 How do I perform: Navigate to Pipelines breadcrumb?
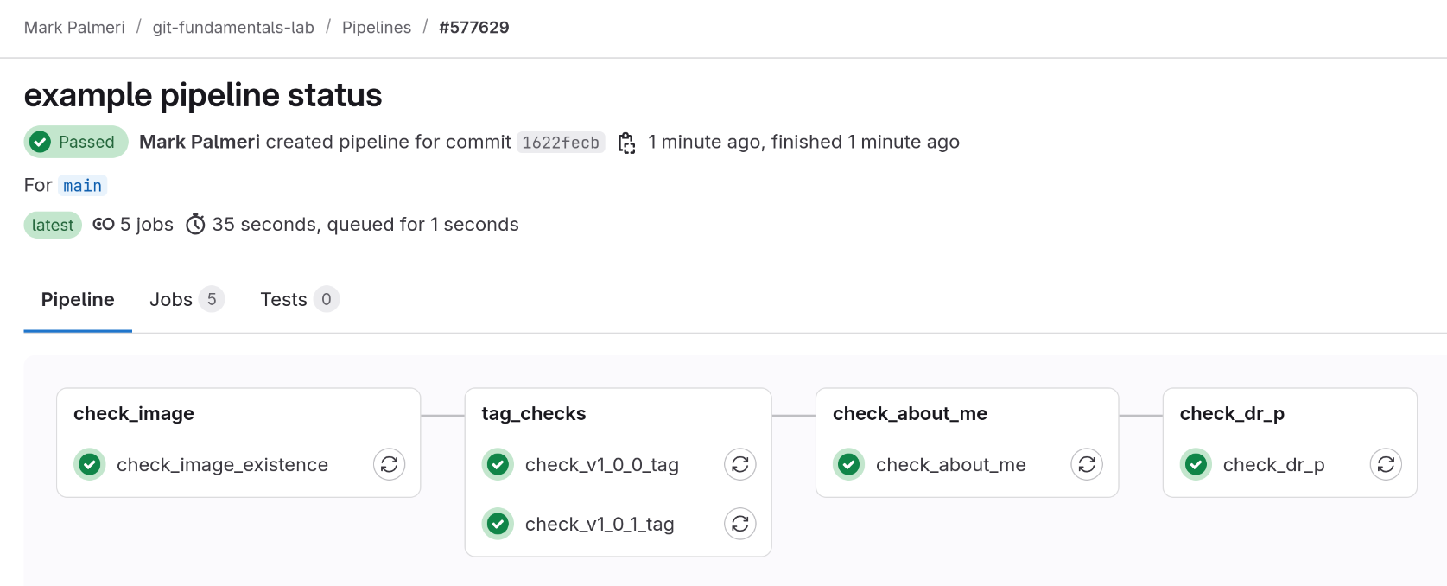click(x=377, y=28)
